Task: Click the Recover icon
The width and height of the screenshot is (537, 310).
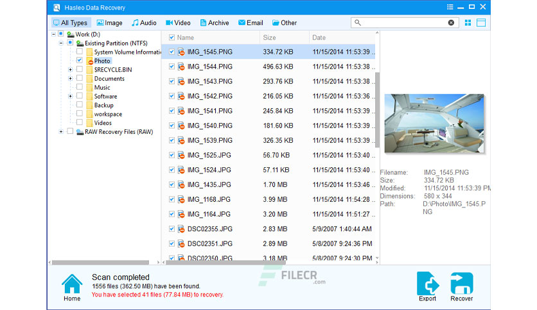Action: [x=462, y=283]
